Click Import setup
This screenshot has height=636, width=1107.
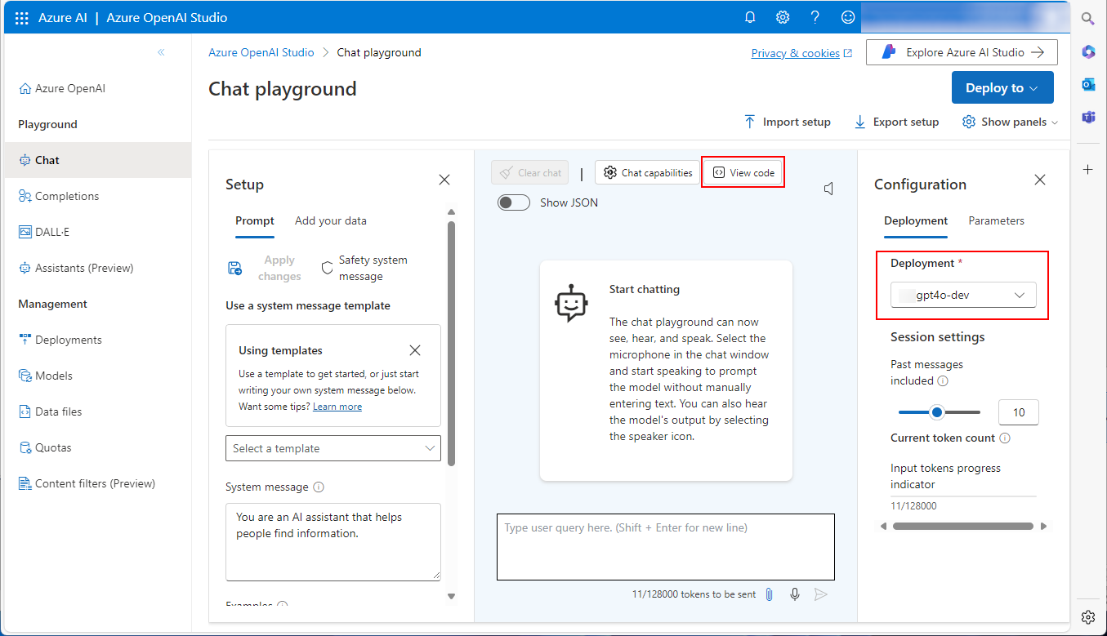[787, 122]
